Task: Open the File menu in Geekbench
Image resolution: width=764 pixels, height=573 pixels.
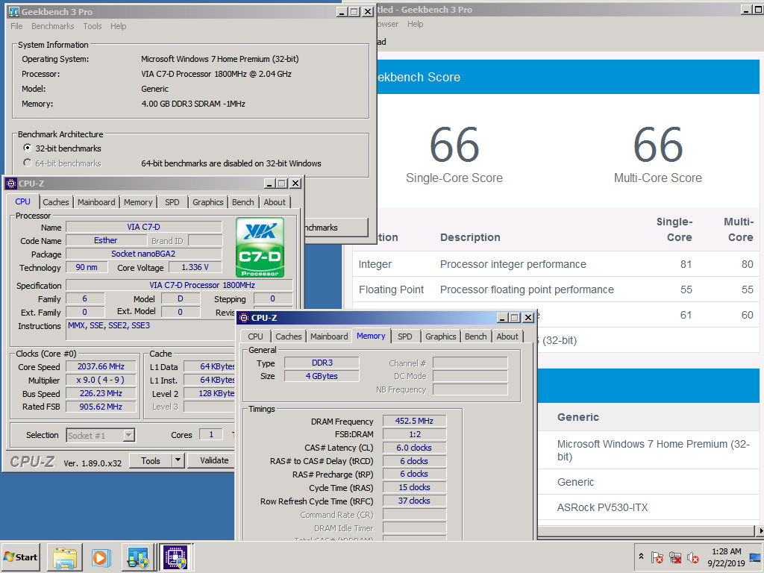Action: coord(16,26)
